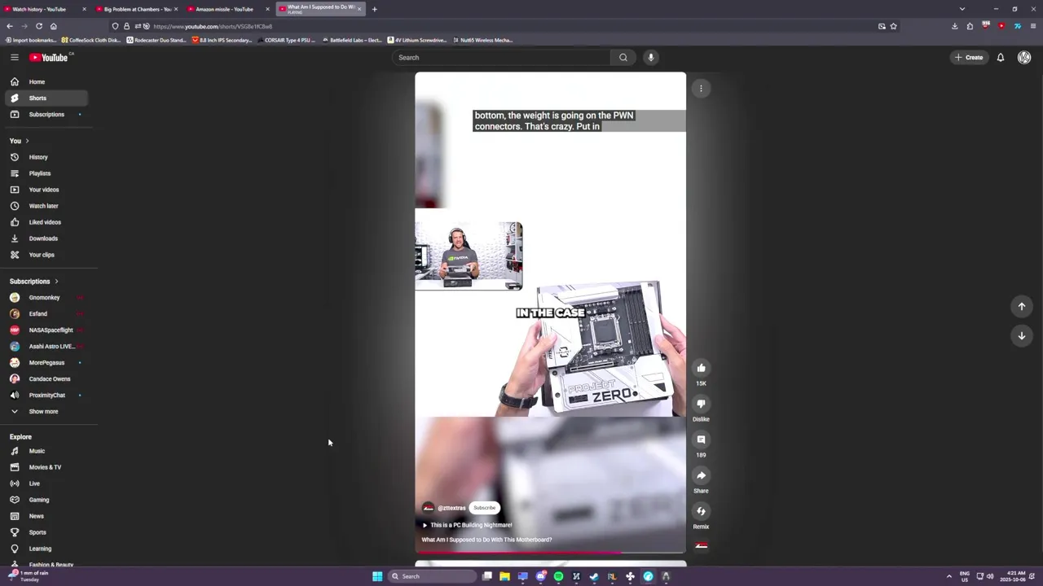Screen dimensions: 1043x586
Task: Seek using the Short's red progress bar
Action: click(x=550, y=553)
